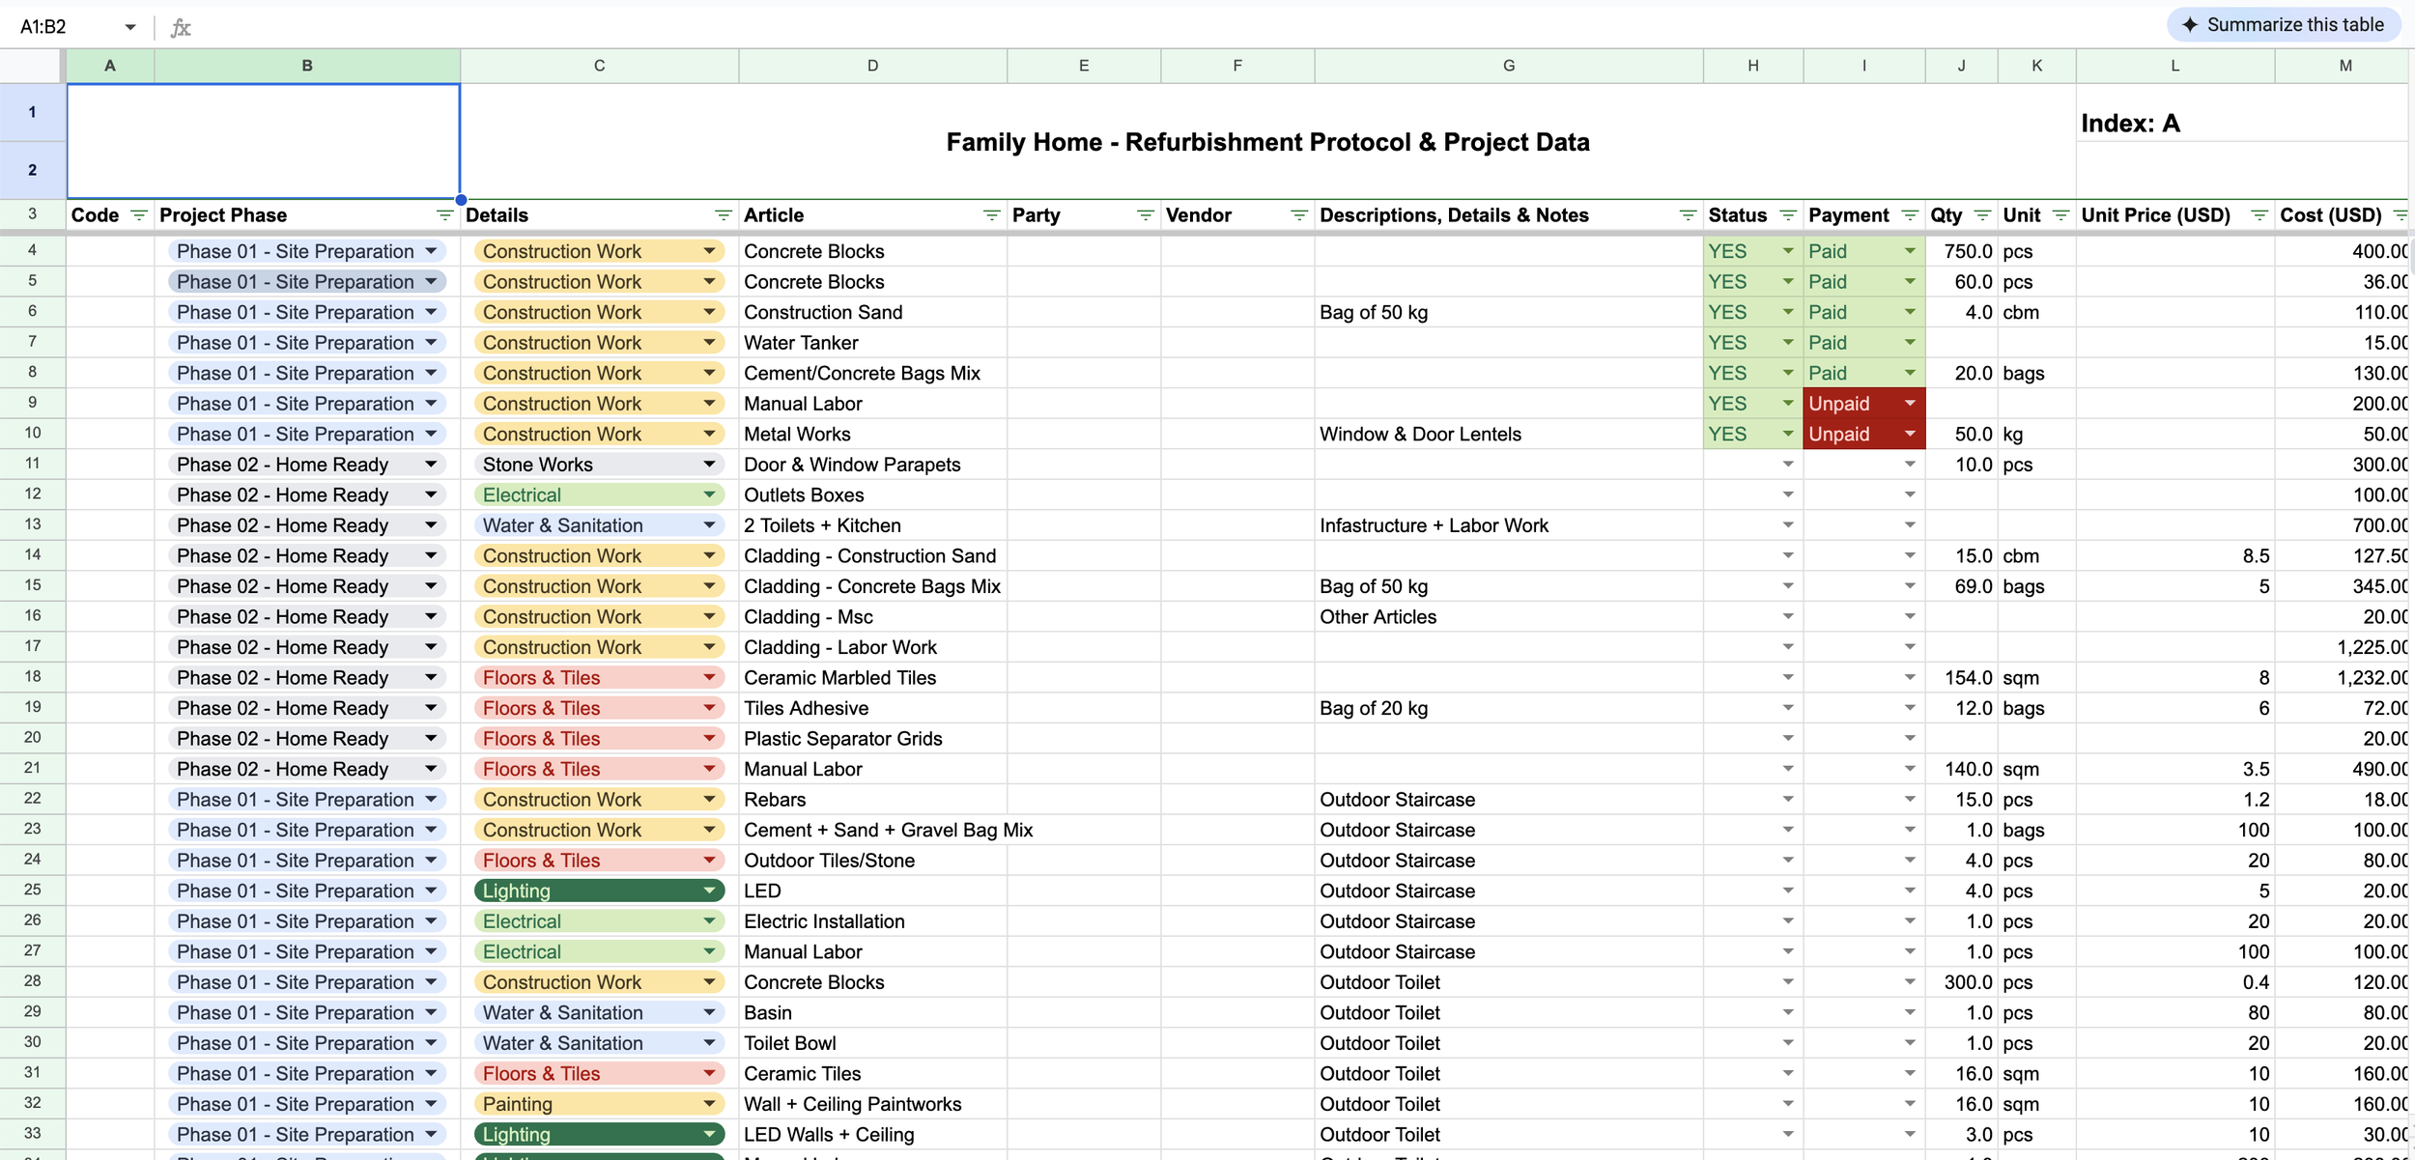Expand the name box dropdown arrow
The height and width of the screenshot is (1160, 2415).
[130, 27]
